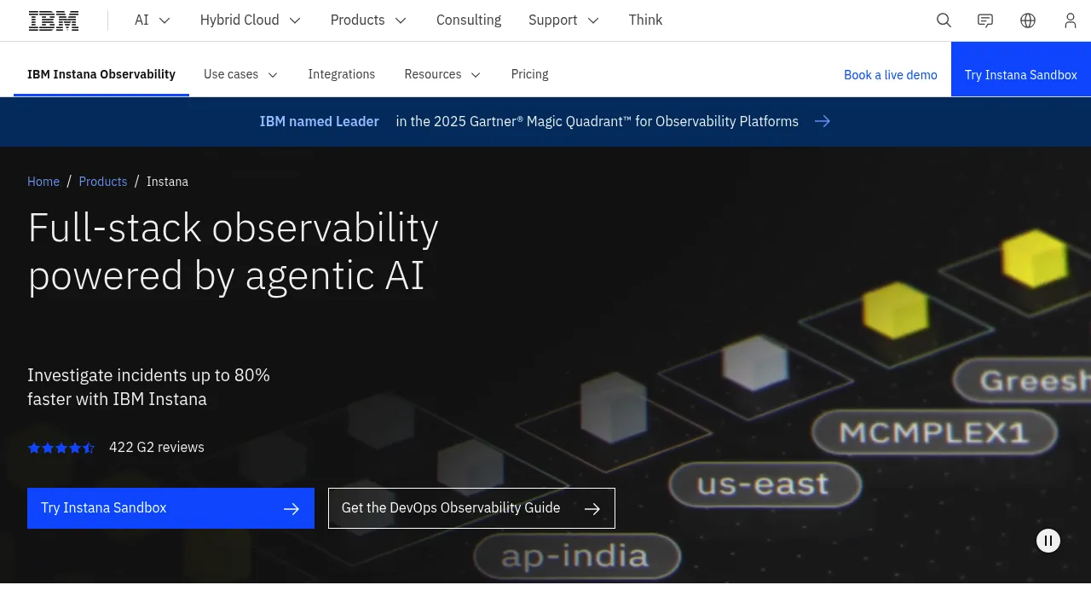Screen dimensions: 1091x614
Task: Go to the Integrations tab
Action: pos(342,74)
